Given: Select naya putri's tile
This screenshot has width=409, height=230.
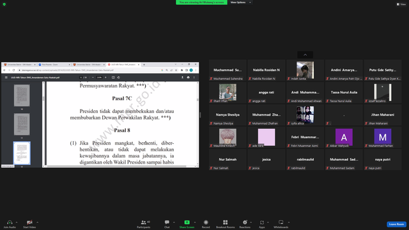Looking at the screenshot, I should point(383,160).
